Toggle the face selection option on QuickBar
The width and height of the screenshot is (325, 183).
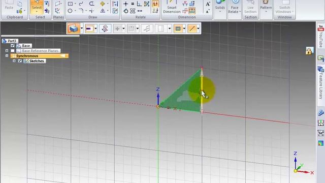click(x=178, y=28)
